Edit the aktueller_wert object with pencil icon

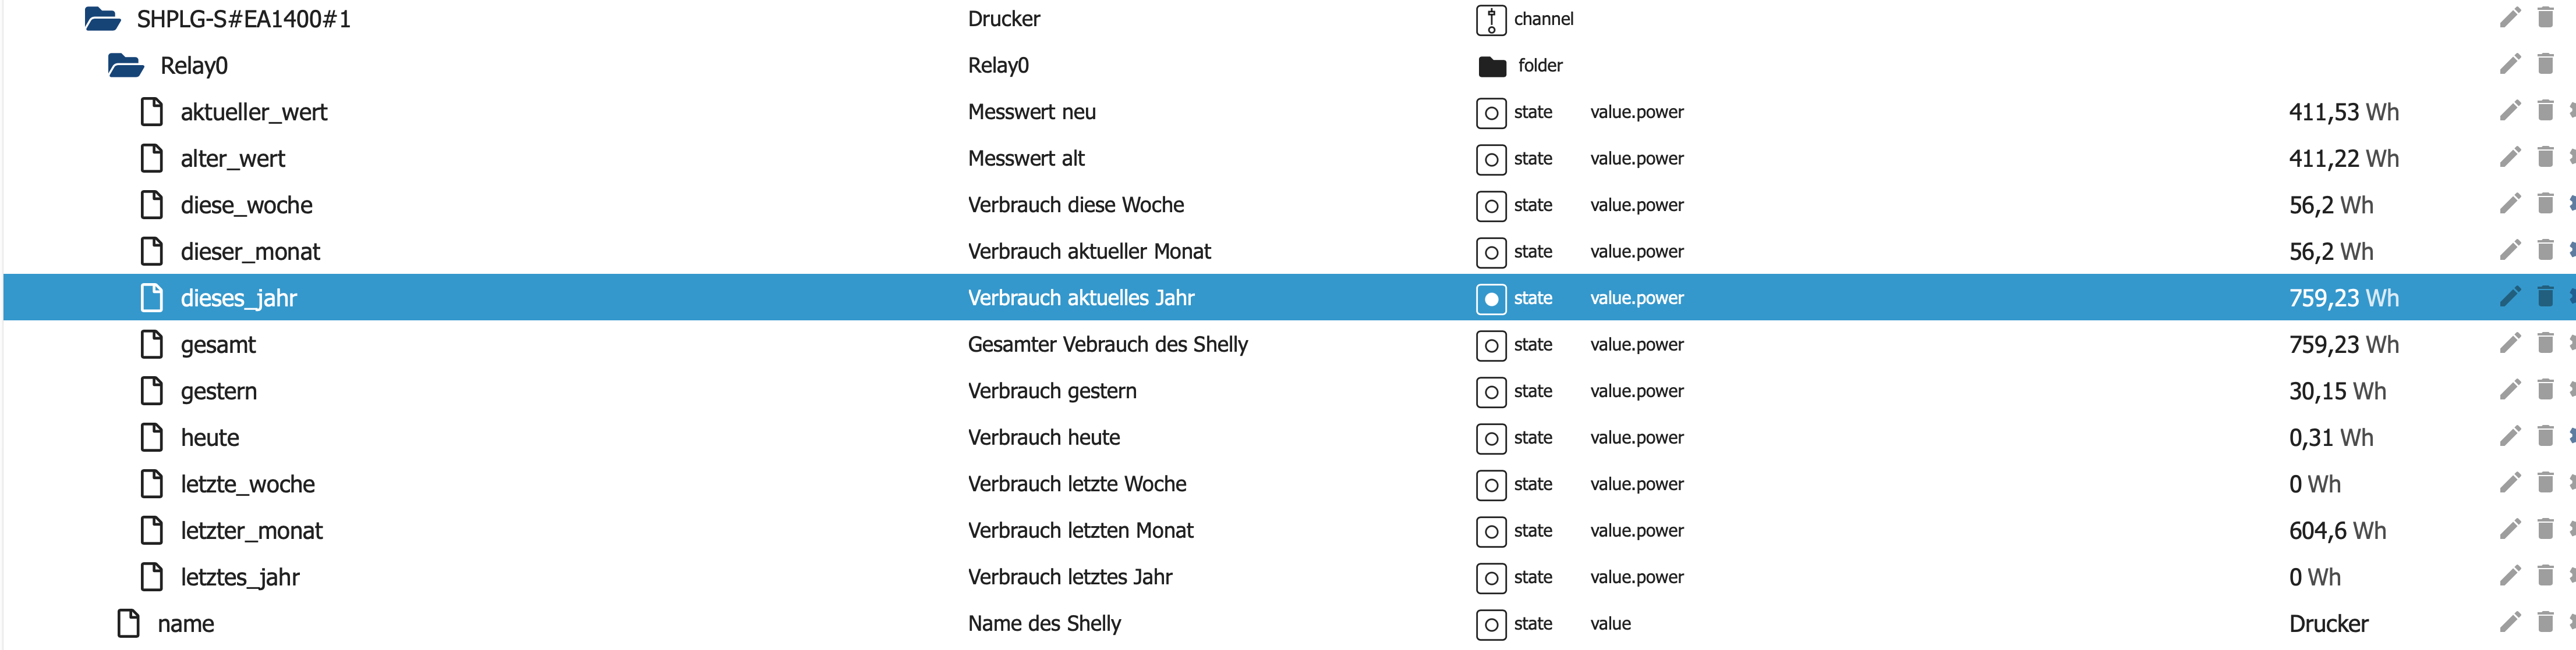(x=2509, y=111)
